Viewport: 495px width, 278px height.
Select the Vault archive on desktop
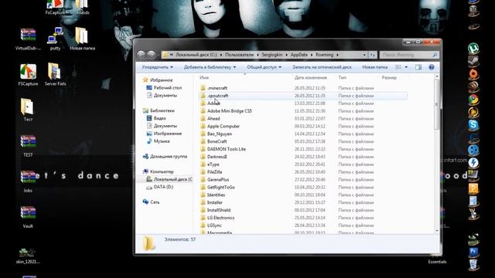[28, 217]
